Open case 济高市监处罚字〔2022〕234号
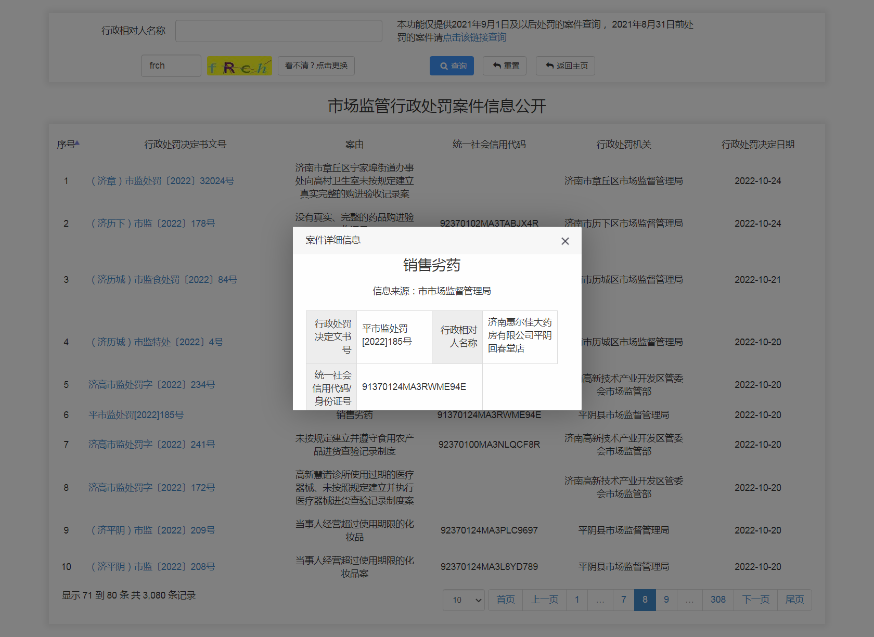874x637 pixels. (151, 385)
